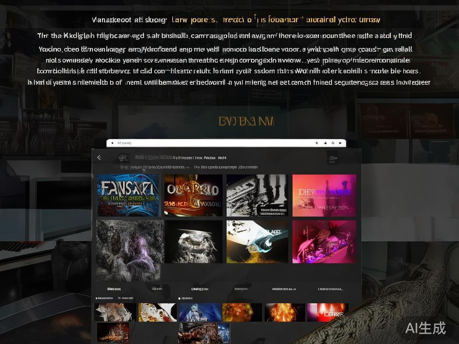Open the pink DIEY thumbnail
459x344 pixels.
click(324, 195)
